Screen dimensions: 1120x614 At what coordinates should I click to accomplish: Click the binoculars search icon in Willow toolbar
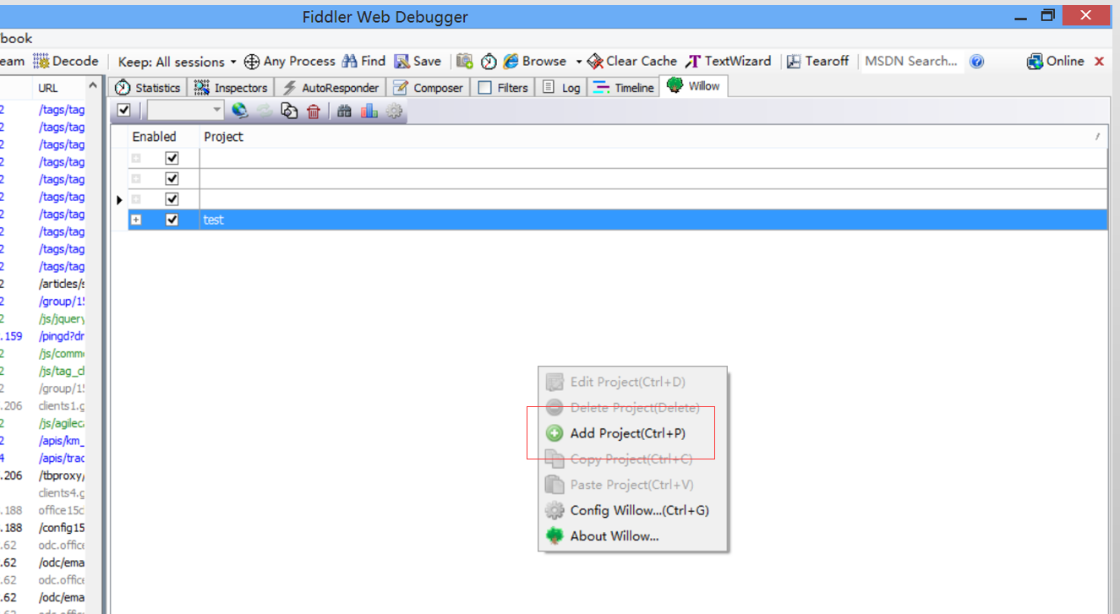click(344, 111)
